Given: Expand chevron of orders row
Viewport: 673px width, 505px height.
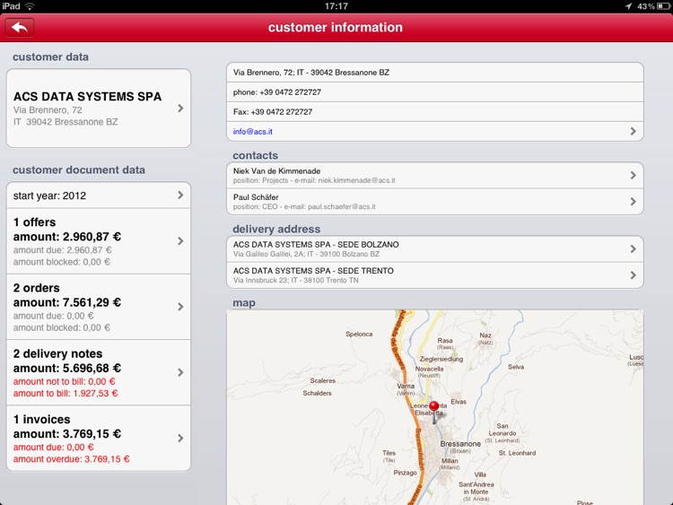Looking at the screenshot, I should pos(180,307).
